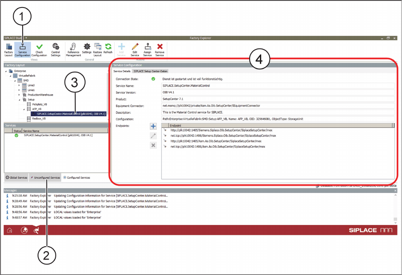Expand the Linie1 node

pos(19,90)
